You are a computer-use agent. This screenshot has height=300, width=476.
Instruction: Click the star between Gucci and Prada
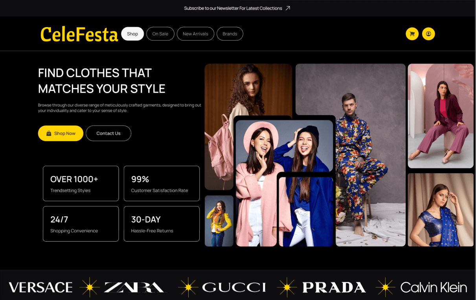pyautogui.click(x=287, y=287)
